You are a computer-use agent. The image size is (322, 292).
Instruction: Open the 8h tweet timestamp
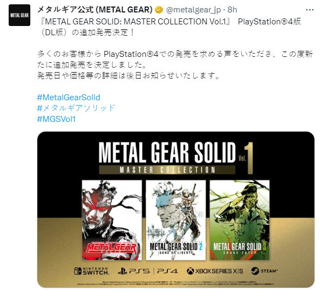coord(232,10)
